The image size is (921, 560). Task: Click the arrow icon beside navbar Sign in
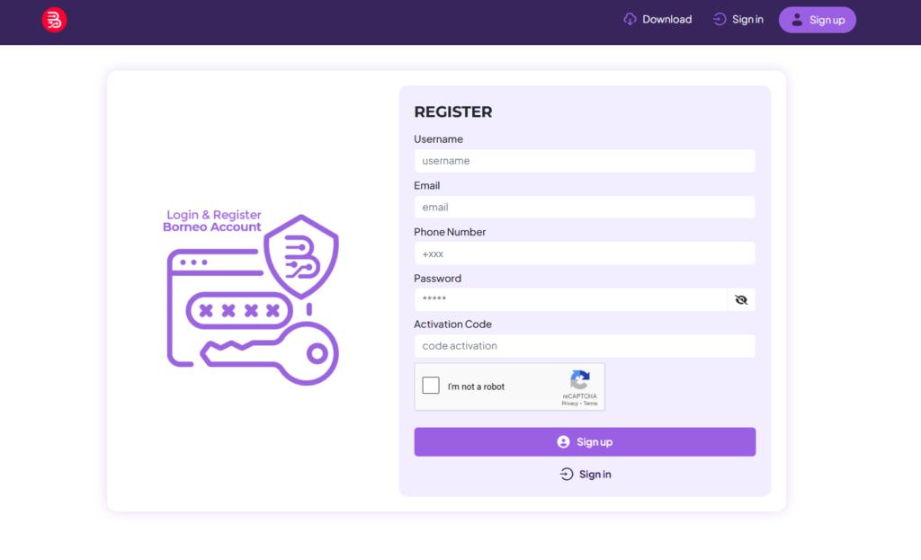point(718,19)
